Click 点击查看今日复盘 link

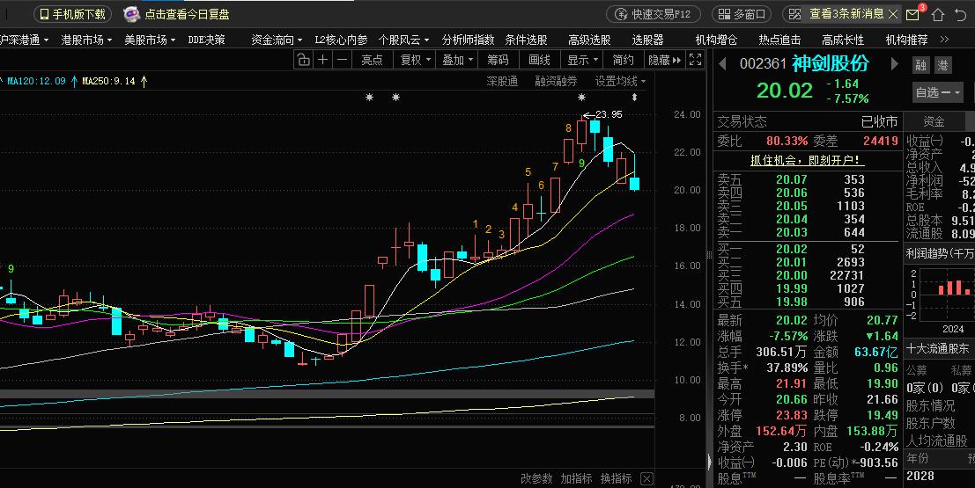pos(188,14)
